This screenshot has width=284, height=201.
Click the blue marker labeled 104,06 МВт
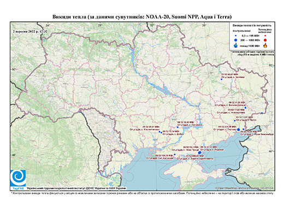[175, 155]
